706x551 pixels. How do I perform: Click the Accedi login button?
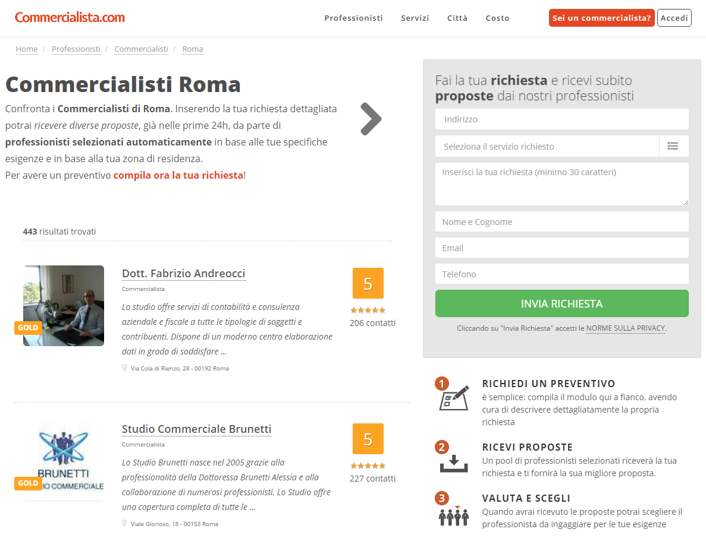(674, 18)
